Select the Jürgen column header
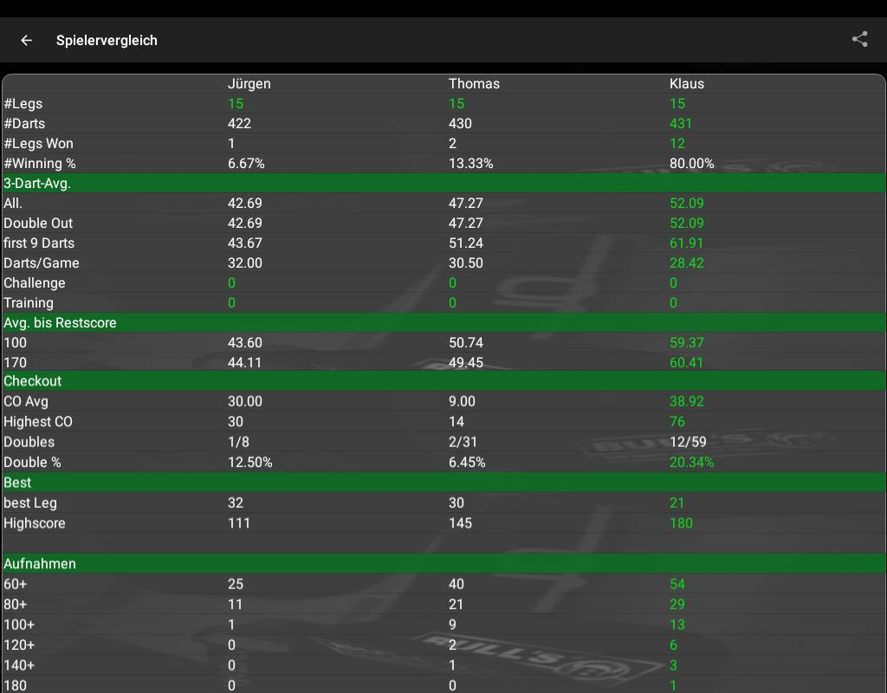Viewport: 887px width, 693px height. tap(249, 84)
